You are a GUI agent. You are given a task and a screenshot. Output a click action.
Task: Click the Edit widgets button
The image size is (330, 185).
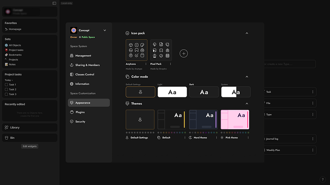[30, 146]
